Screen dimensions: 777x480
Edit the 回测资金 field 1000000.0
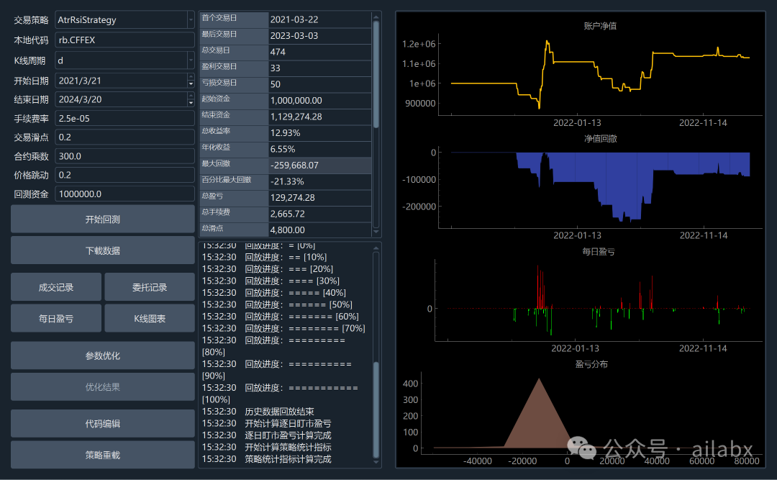coord(124,194)
